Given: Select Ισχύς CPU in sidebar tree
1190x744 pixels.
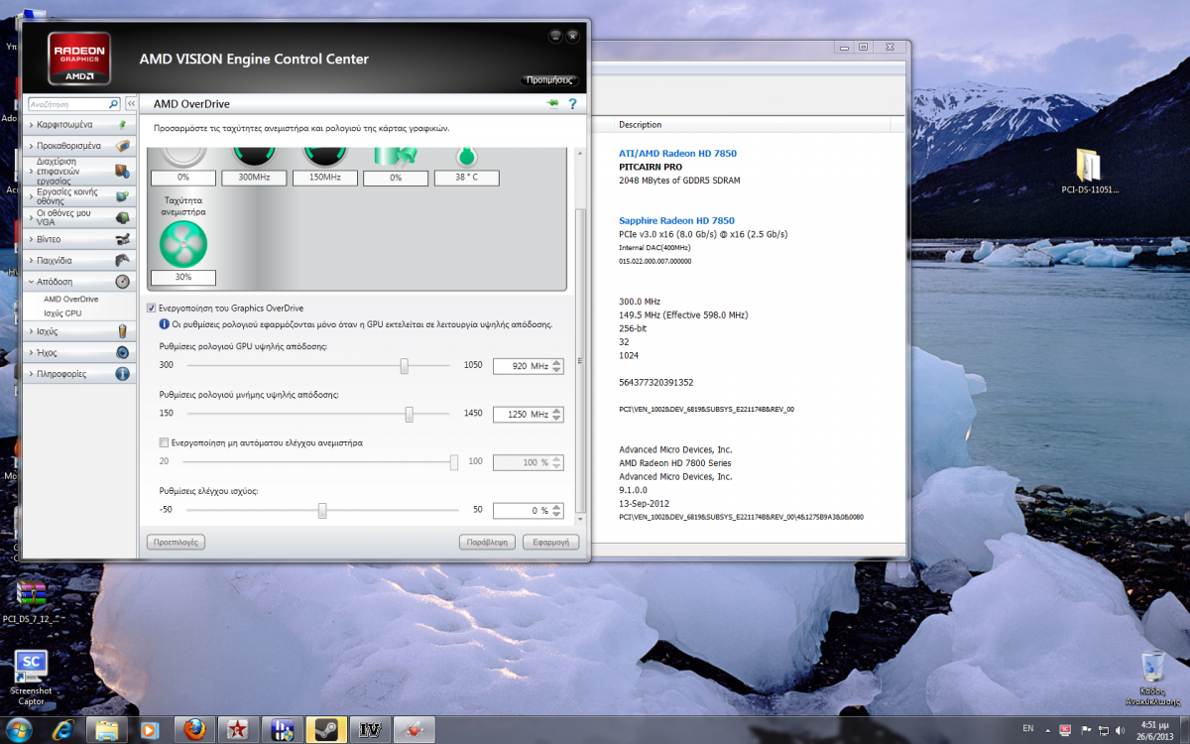Looking at the screenshot, I should pos(62,312).
